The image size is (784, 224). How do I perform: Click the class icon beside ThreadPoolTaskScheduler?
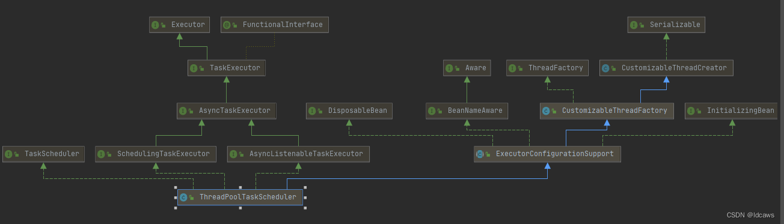coord(184,197)
